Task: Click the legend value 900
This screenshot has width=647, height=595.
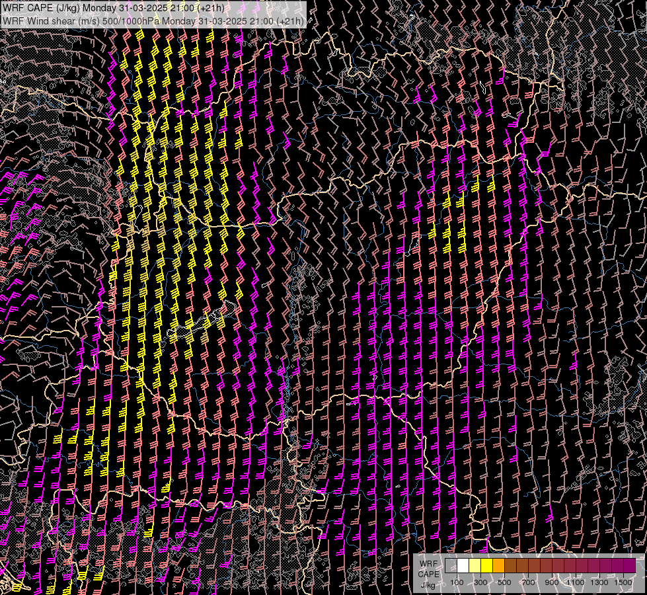Action: pos(552,582)
